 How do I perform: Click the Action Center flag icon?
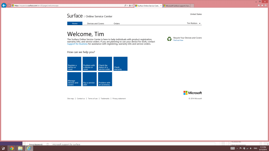241,148
